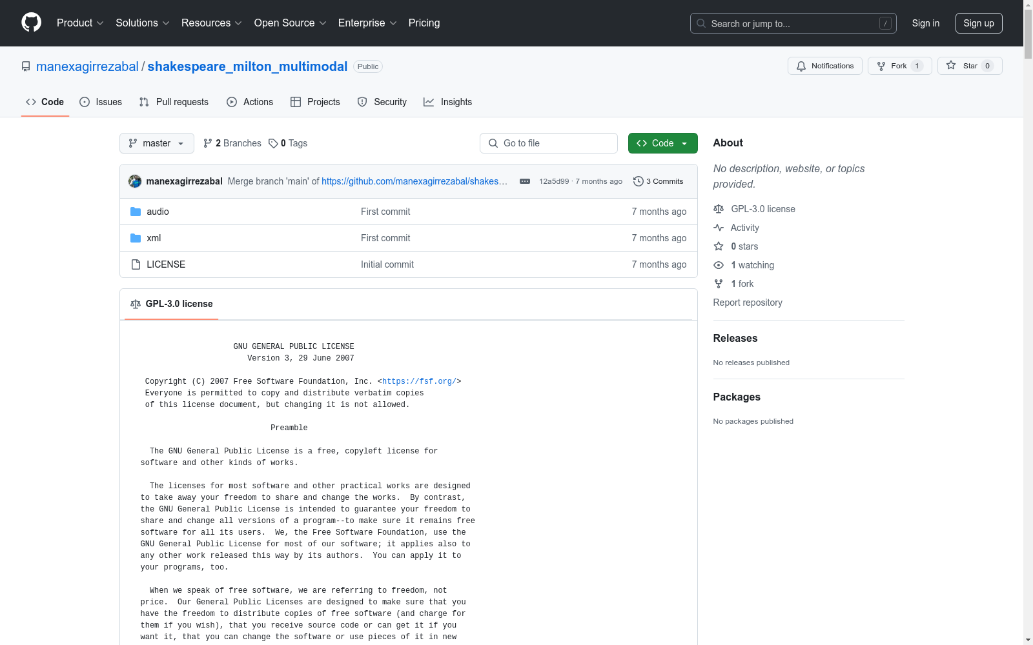Open the commit hash 12a5d99

[554, 181]
